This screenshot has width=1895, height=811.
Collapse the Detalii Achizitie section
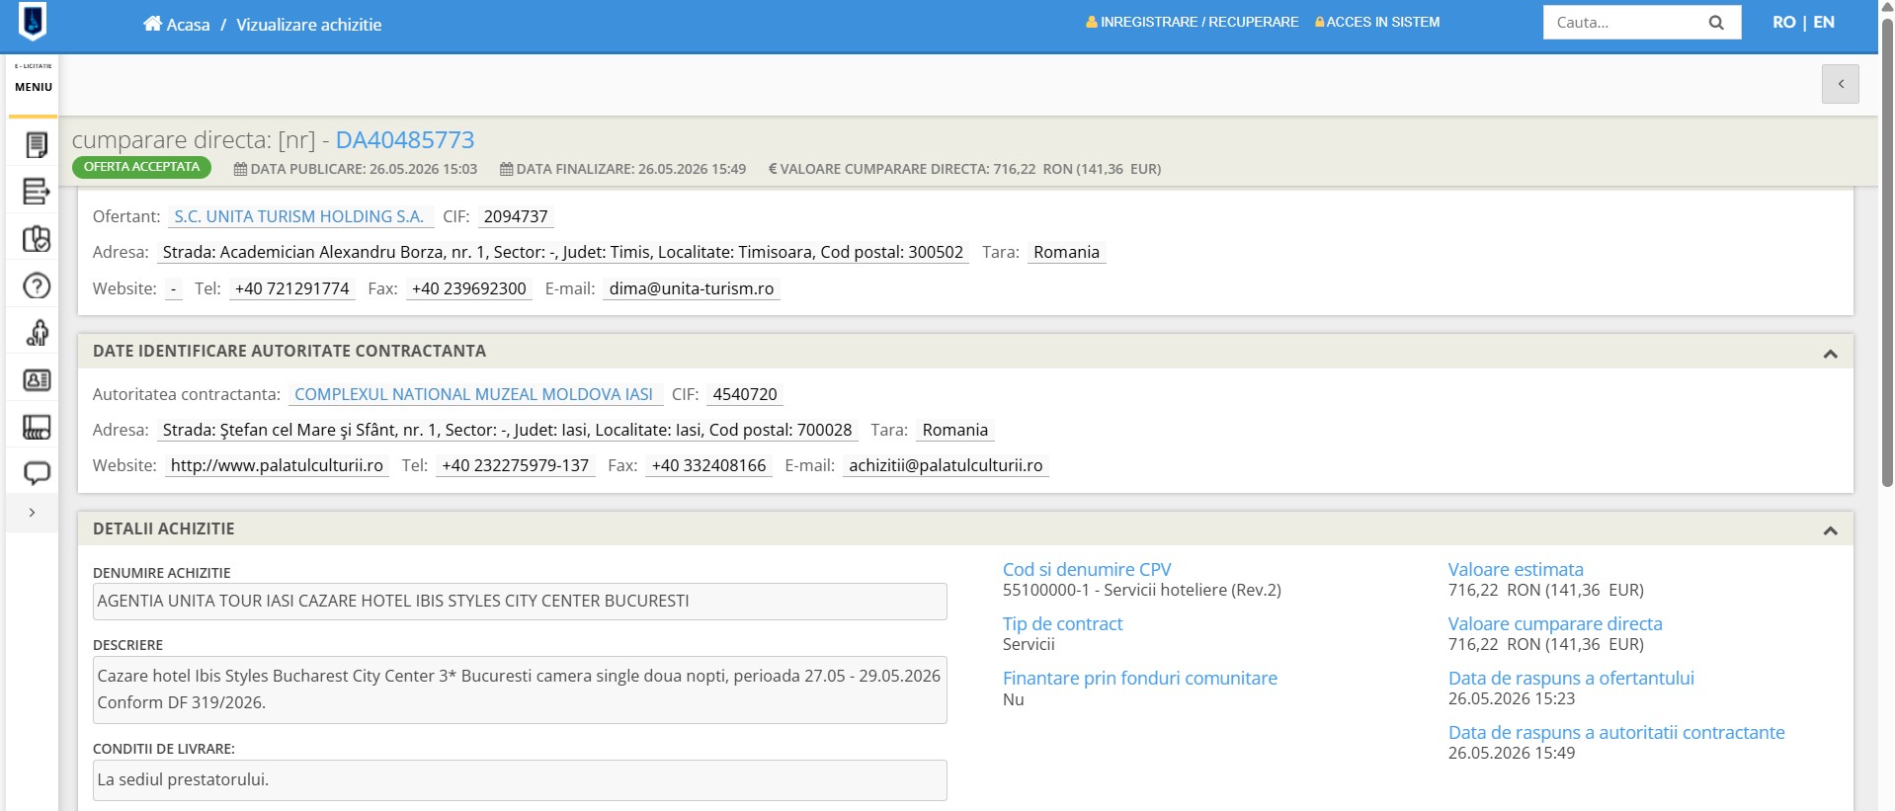pyautogui.click(x=1830, y=530)
